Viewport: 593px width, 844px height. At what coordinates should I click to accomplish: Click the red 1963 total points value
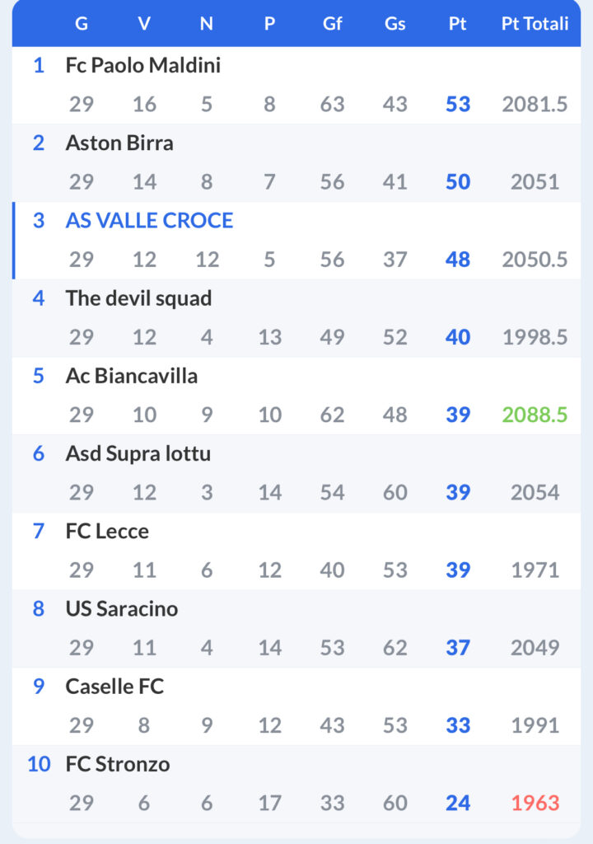[535, 803]
